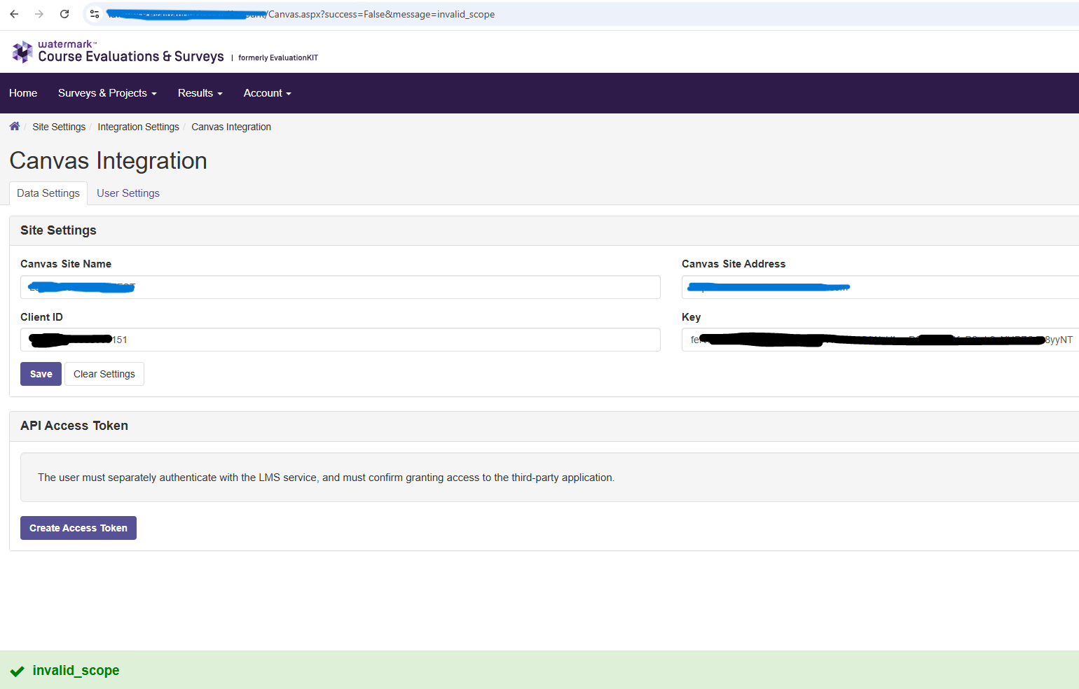Click Create Access Token button

[x=78, y=528]
